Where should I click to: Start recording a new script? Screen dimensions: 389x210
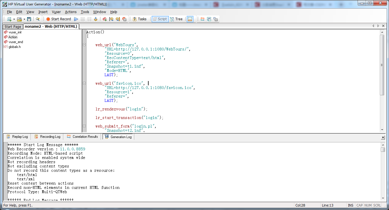[x=58, y=19]
